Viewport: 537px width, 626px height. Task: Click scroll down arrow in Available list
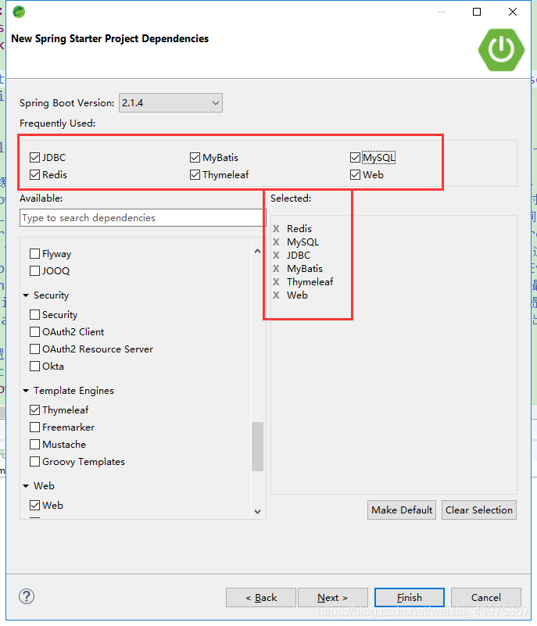[257, 511]
